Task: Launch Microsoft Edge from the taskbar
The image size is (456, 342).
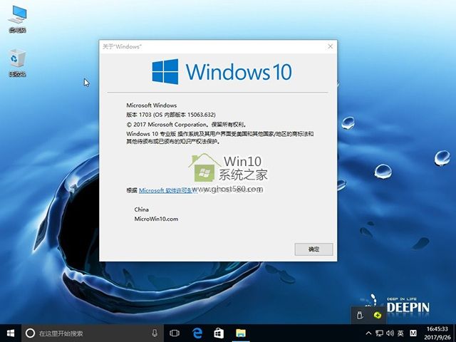Action: point(198,333)
